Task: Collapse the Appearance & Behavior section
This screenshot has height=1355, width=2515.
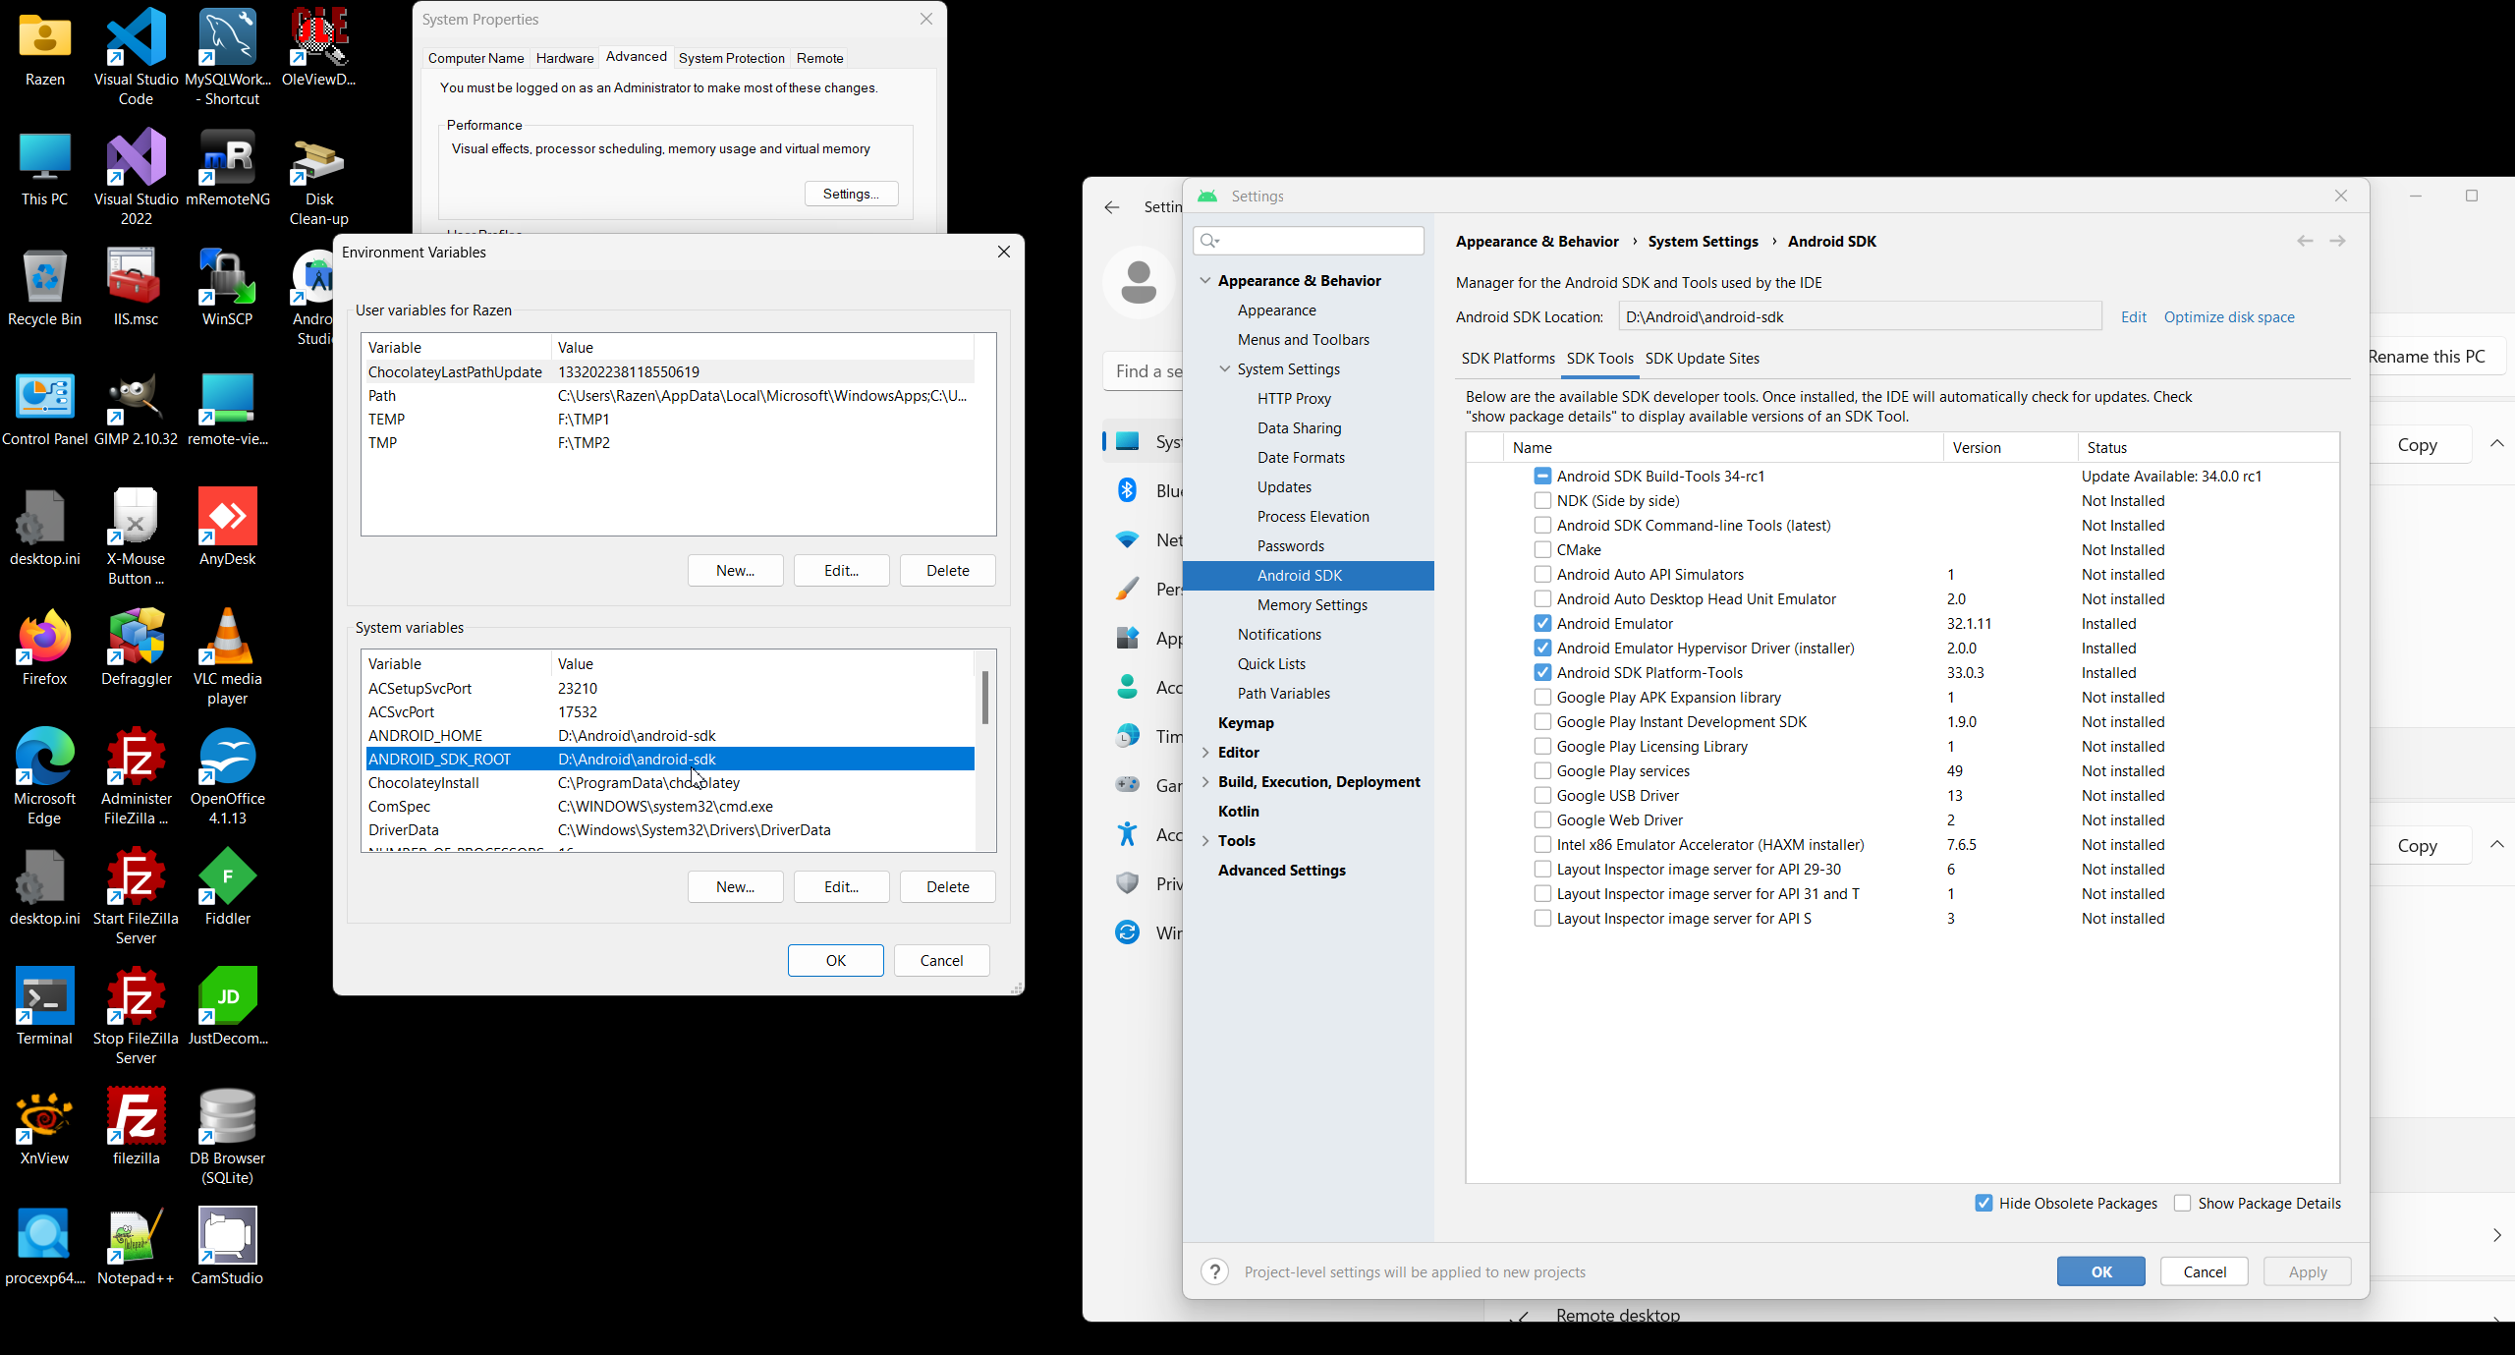Action: (x=1205, y=280)
